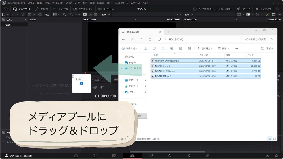Screen dimensions: 283x159
Task: Open Project Manager home icon
Action: pyautogui.click(x=267, y=156)
